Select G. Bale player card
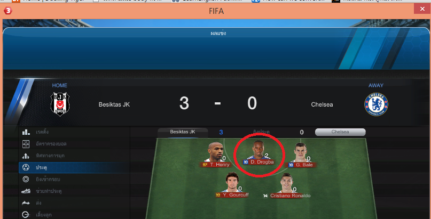This screenshot has width=431, height=219. (301, 156)
